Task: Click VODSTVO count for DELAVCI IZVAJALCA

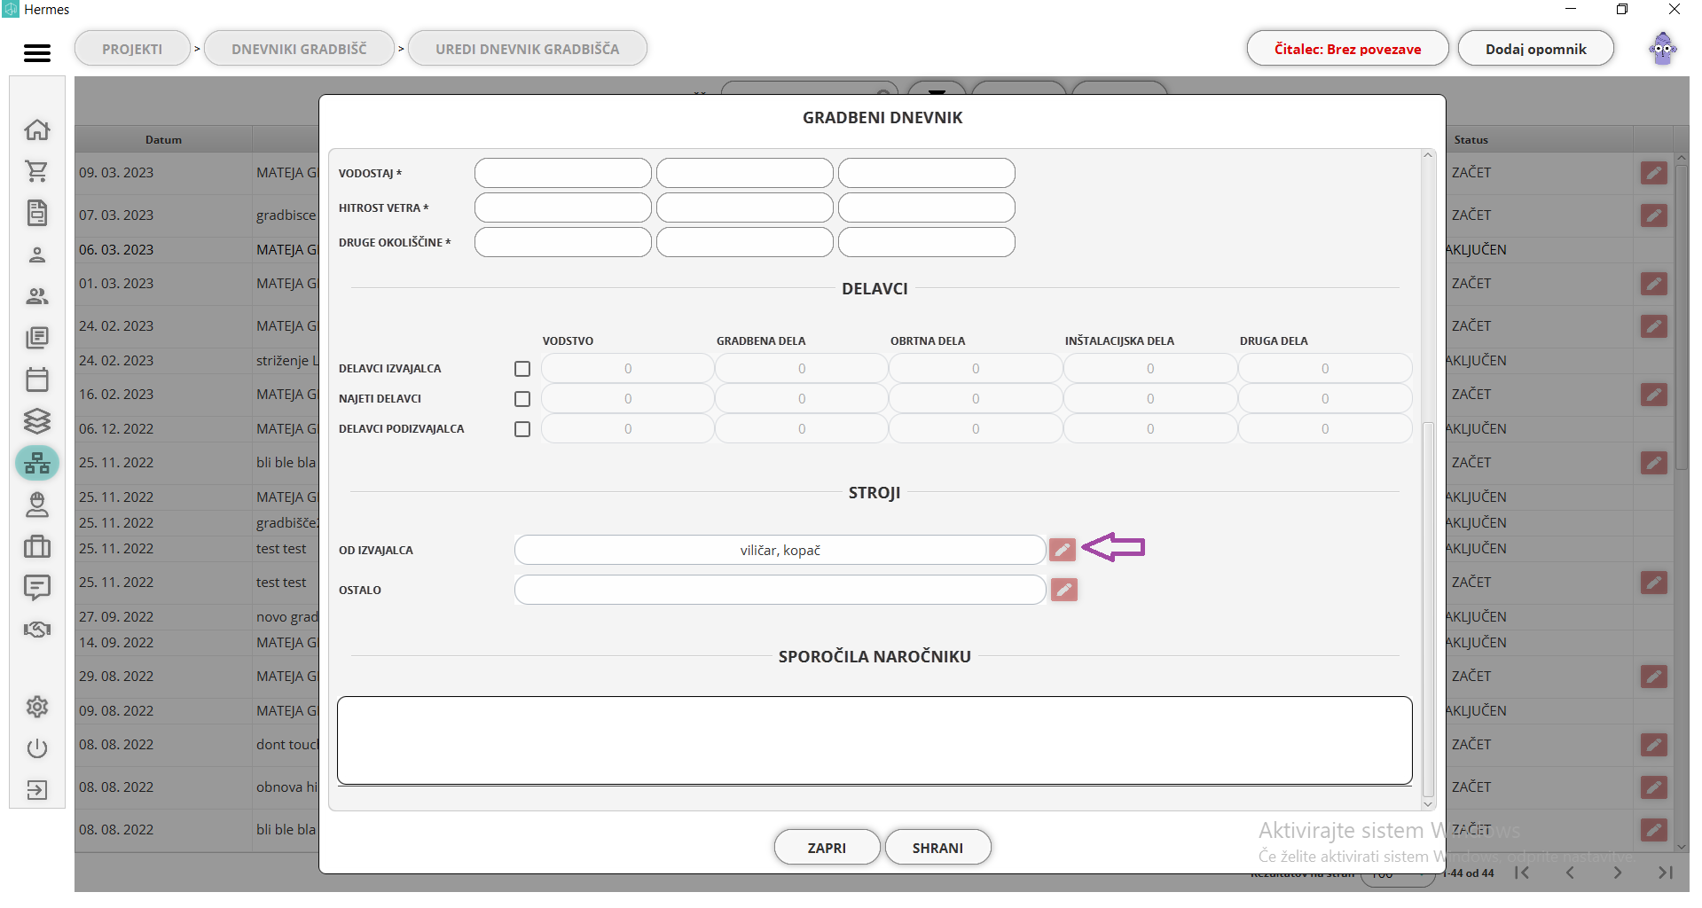Action: (628, 369)
